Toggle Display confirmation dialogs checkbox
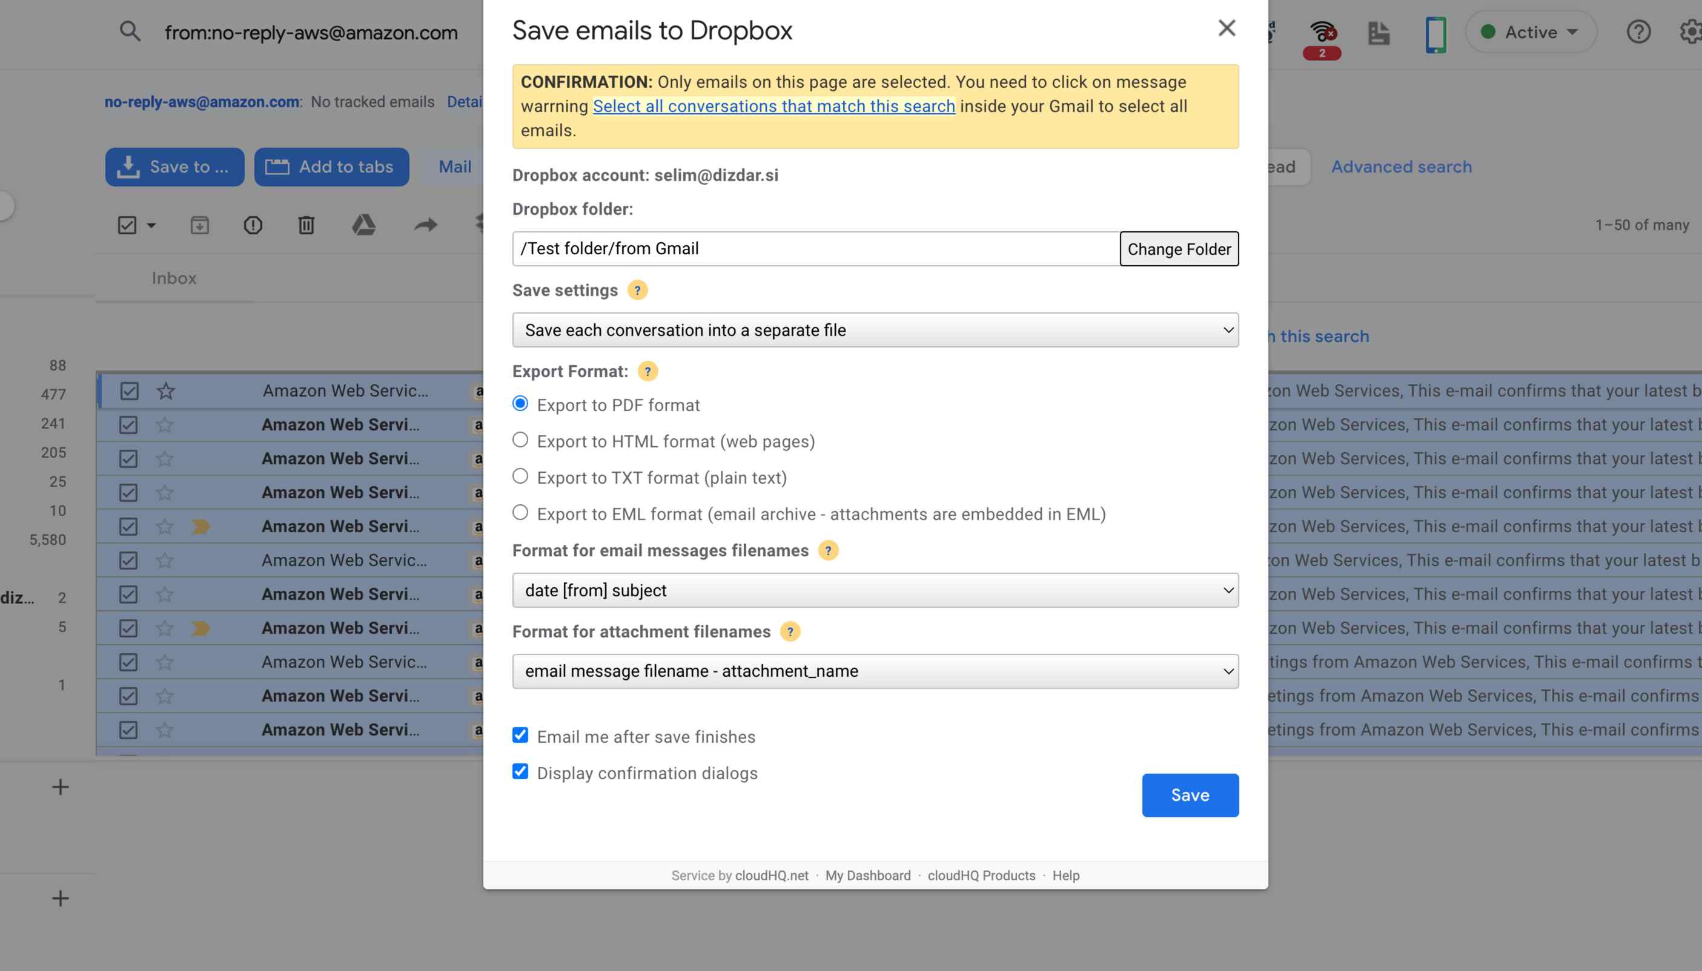The height and width of the screenshot is (971, 1702). coord(520,772)
